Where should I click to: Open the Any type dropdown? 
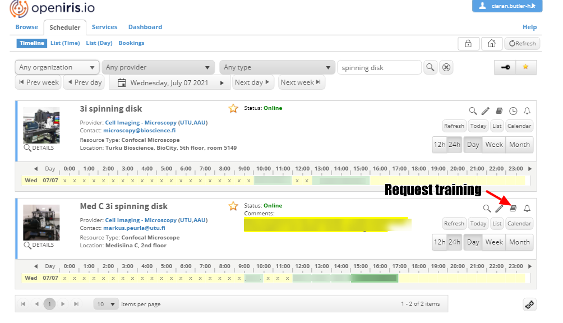pyautogui.click(x=276, y=67)
